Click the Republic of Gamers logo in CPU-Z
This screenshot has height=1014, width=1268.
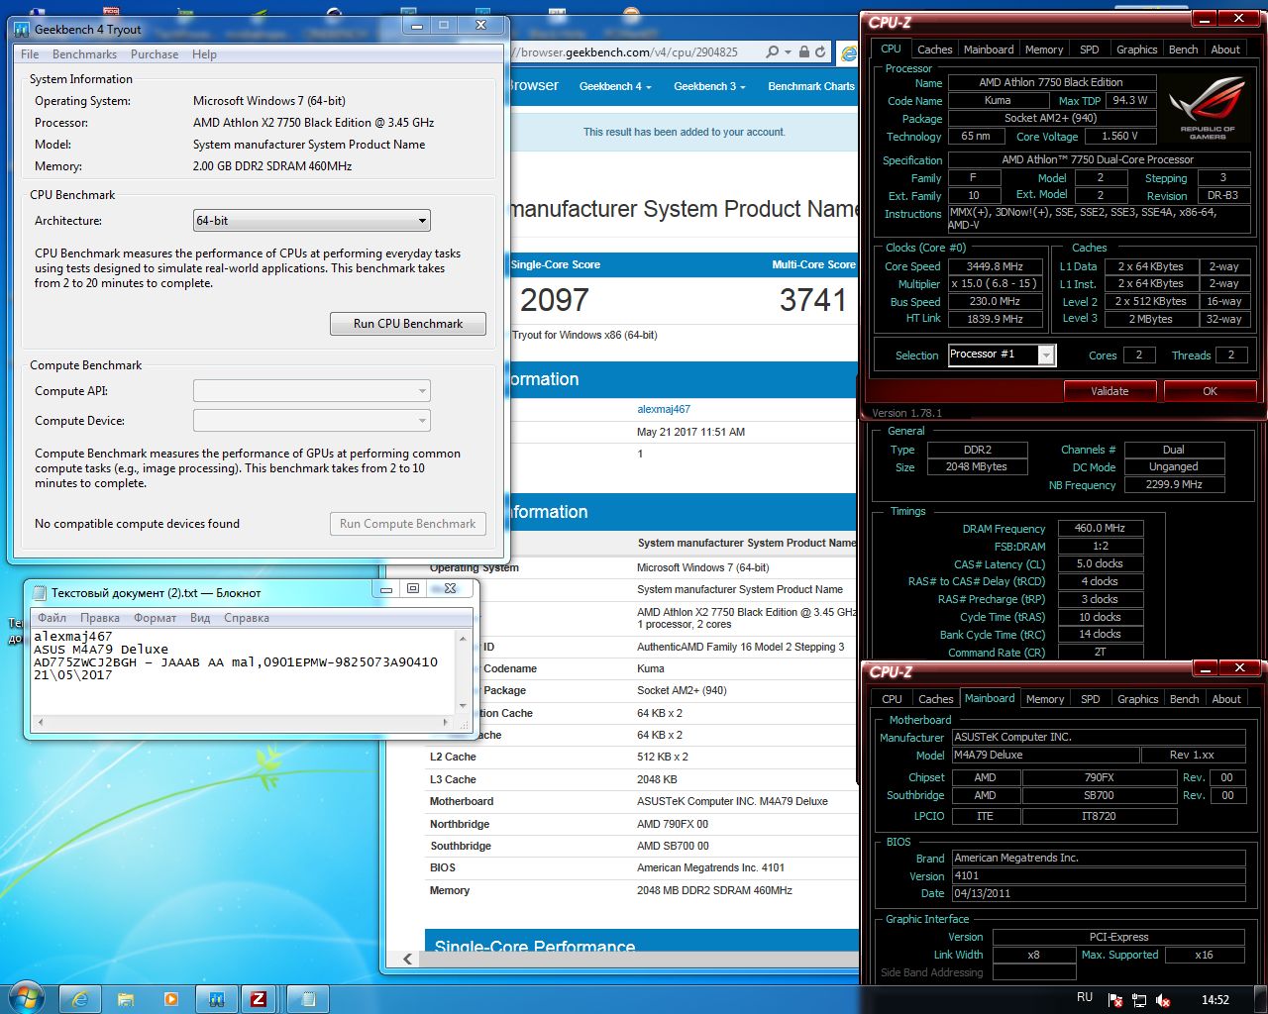coord(1207,109)
